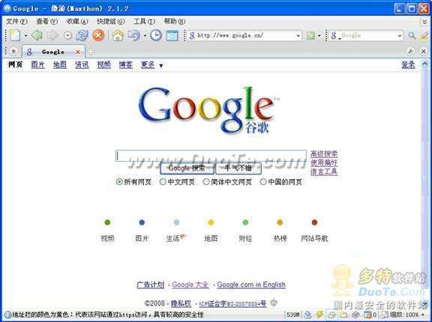Click the popup blocker counter icon showing 0
432x322 pixels.
[x=370, y=315]
